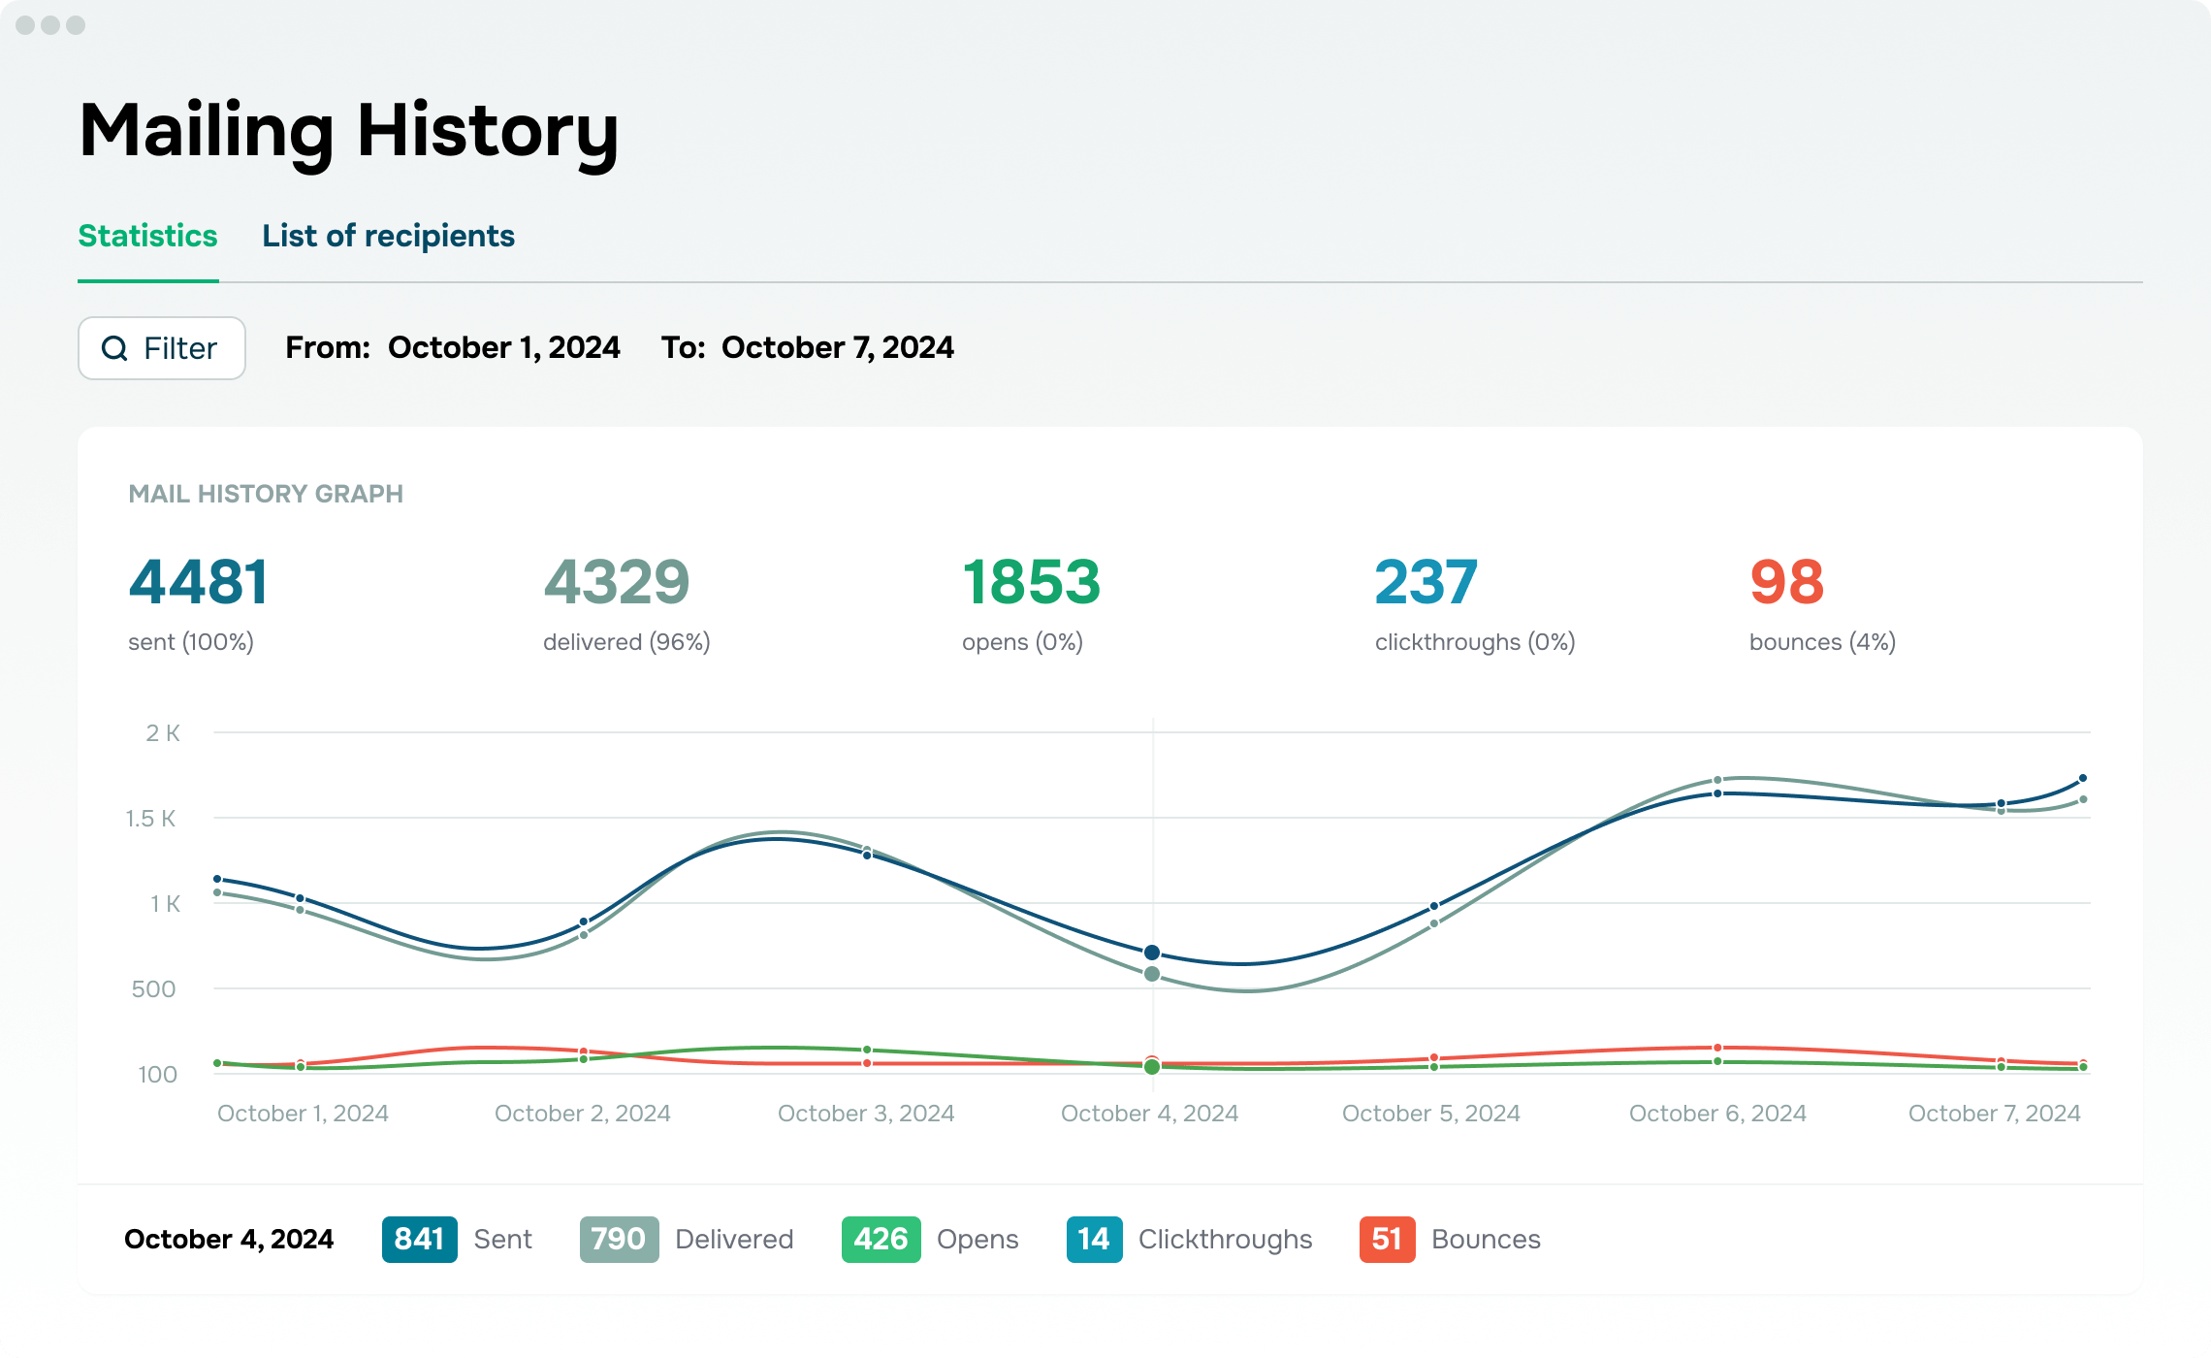This screenshot has height=1358, width=2211.
Task: Click the first gray window control dot
Action: pos(25,25)
